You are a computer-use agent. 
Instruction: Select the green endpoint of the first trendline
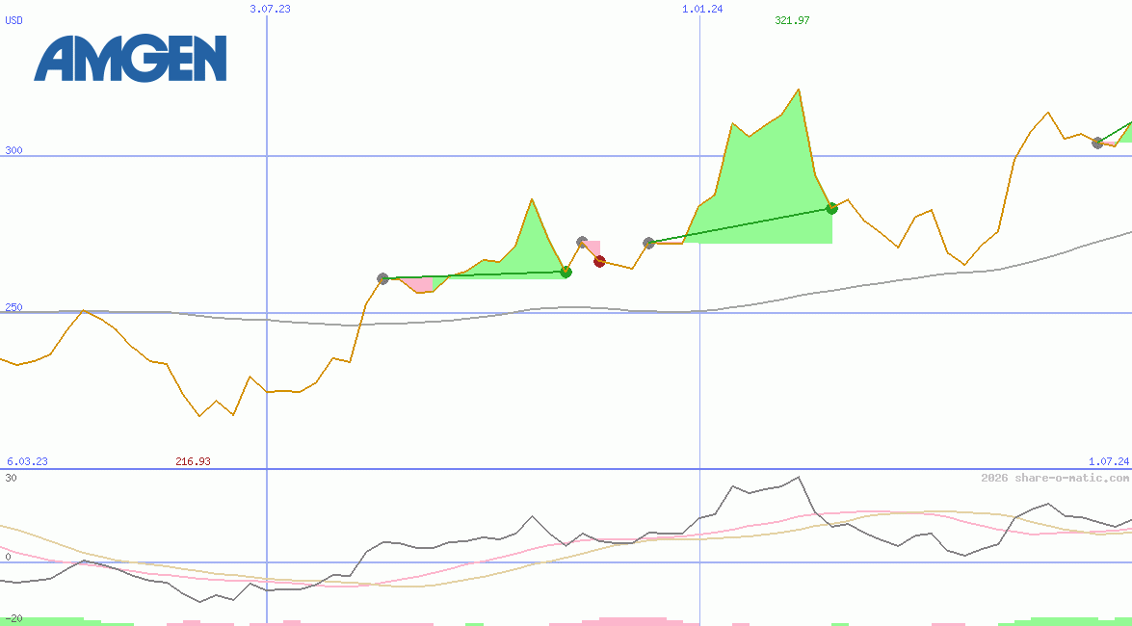pyautogui.click(x=566, y=272)
